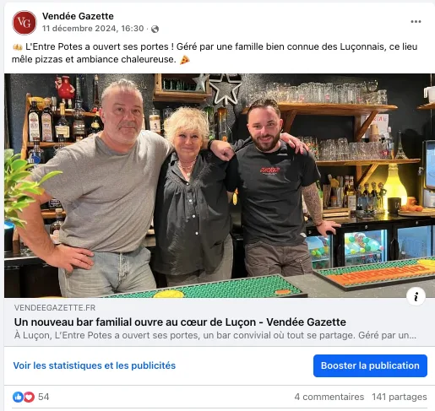Click the VENDEEGAZETTE.FR domain label
This screenshot has height=411, width=435.
(x=55, y=308)
